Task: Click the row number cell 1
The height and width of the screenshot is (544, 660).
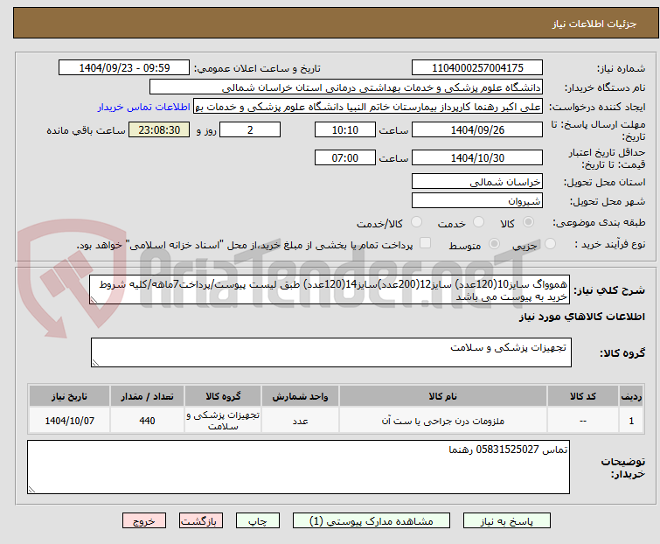Action: (x=631, y=420)
